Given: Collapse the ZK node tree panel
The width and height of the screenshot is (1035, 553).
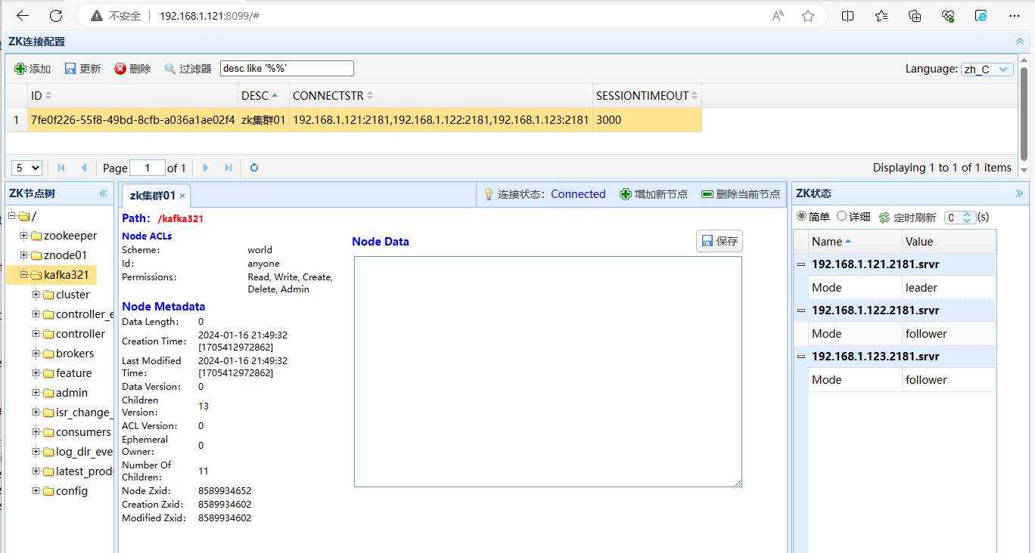Looking at the screenshot, I should (x=104, y=193).
